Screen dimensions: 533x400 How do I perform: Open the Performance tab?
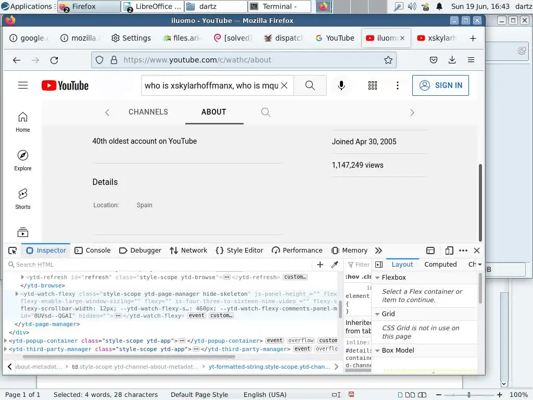(297, 251)
